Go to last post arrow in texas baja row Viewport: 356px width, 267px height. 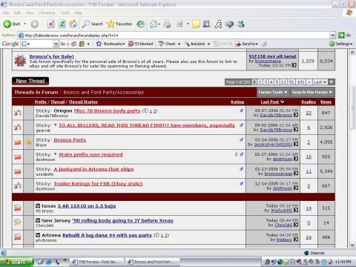[296, 210]
